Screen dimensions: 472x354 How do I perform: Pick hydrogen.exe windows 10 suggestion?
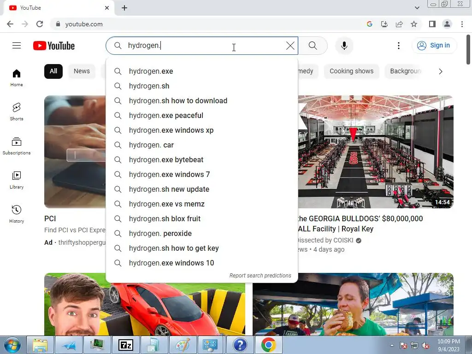click(x=202, y=263)
